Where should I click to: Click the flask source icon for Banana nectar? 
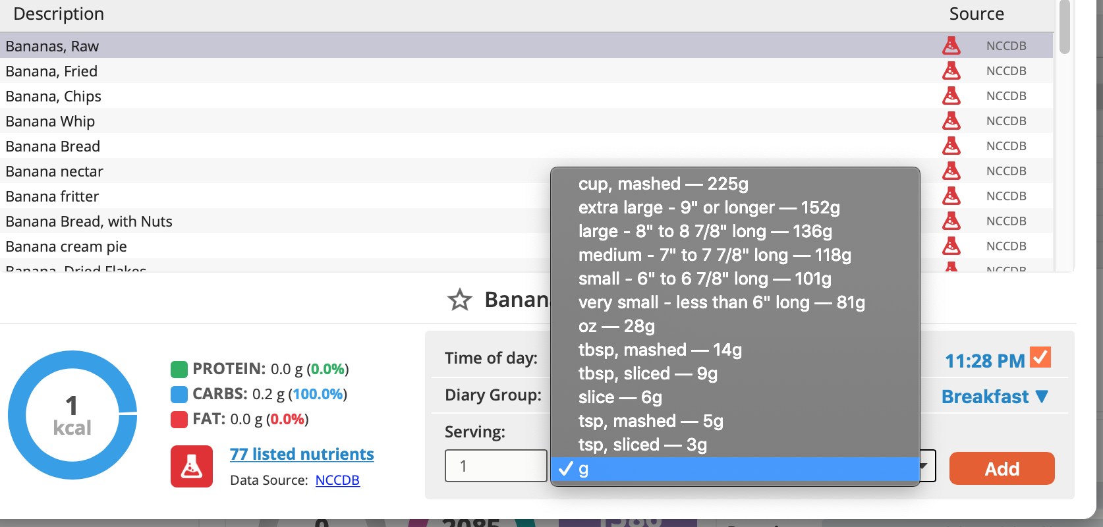[951, 171]
